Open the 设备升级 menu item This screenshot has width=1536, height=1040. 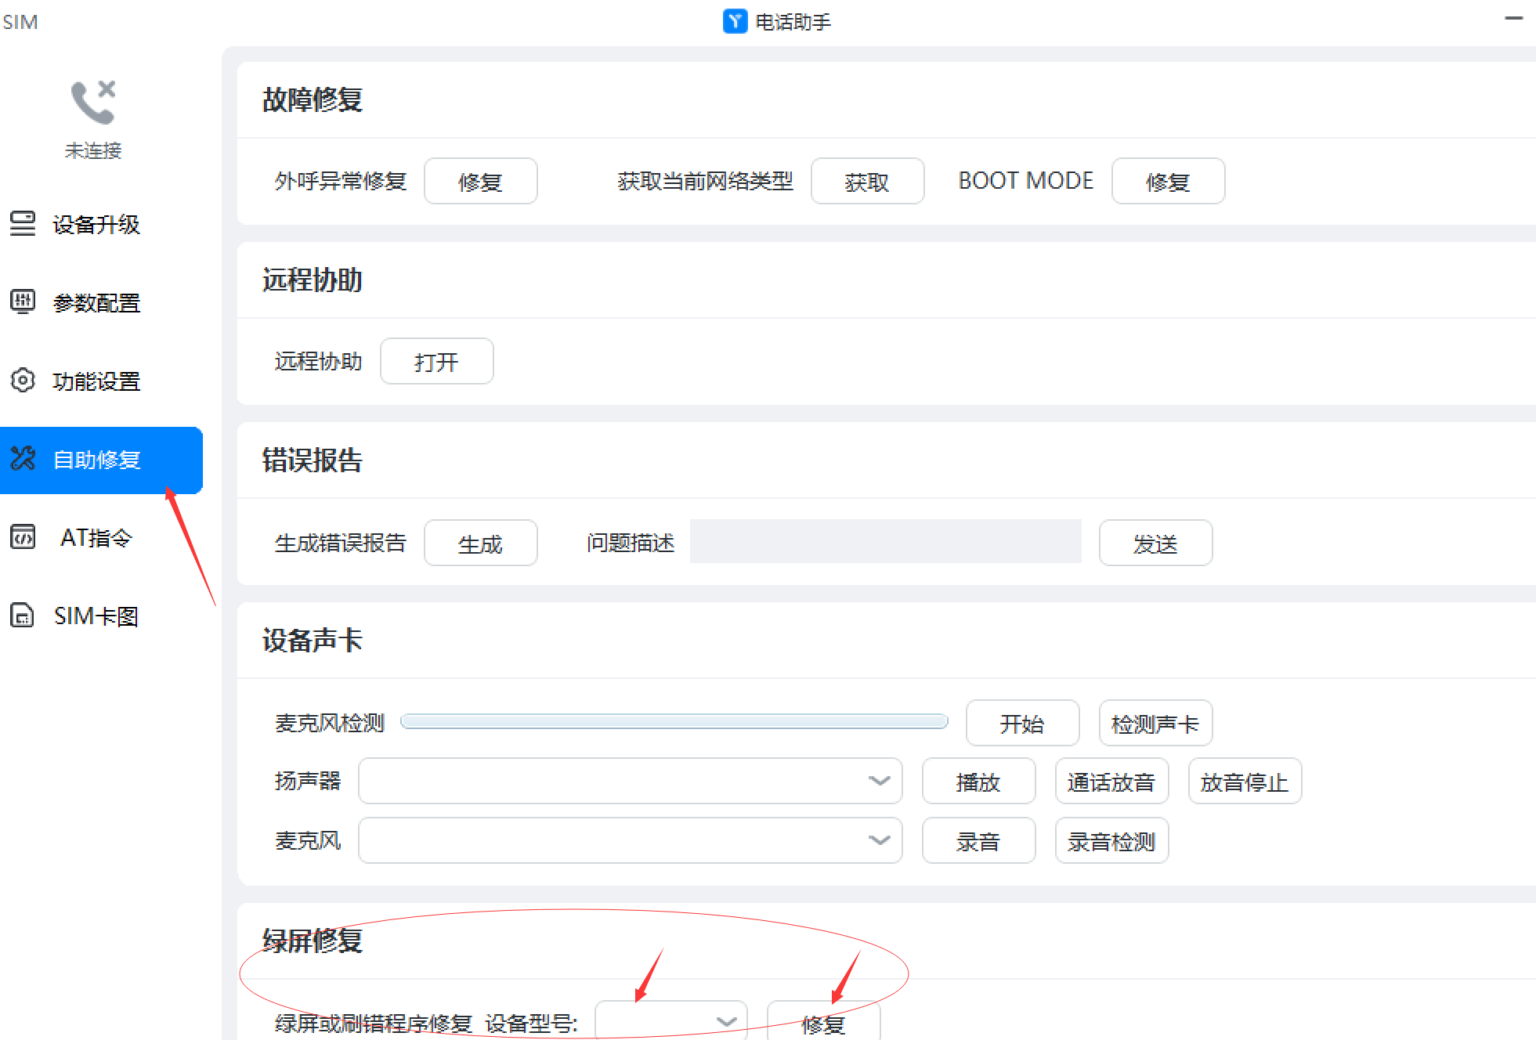coord(96,225)
